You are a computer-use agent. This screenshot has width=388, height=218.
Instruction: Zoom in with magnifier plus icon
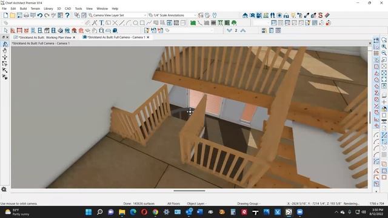(384, 47)
